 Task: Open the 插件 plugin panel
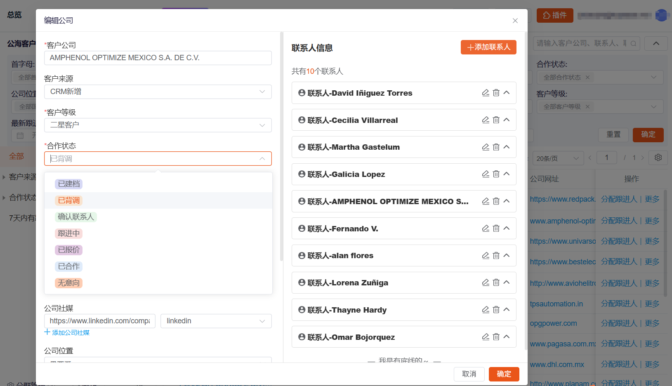pos(554,15)
